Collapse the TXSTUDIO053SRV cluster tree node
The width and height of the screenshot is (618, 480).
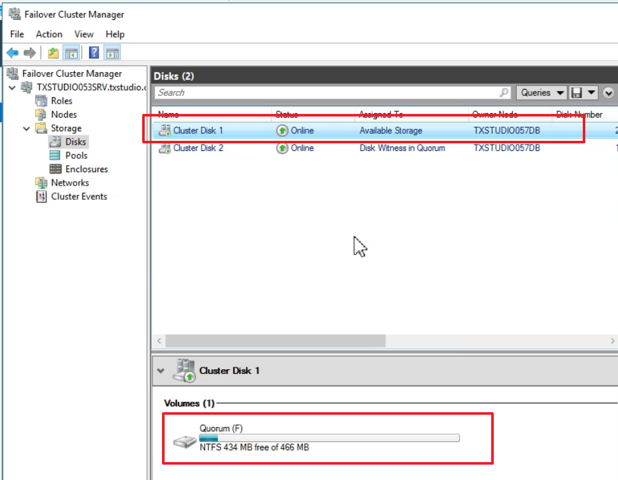[12, 88]
